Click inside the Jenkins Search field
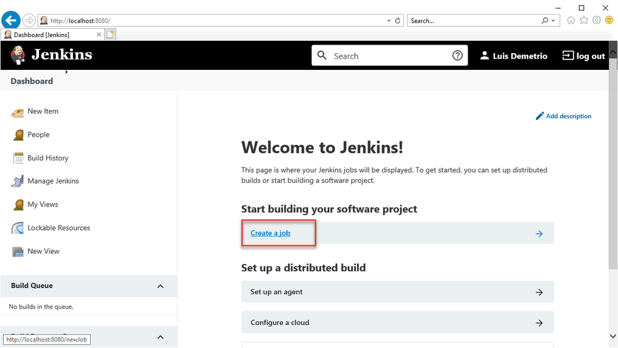618x348 pixels. 390,56
